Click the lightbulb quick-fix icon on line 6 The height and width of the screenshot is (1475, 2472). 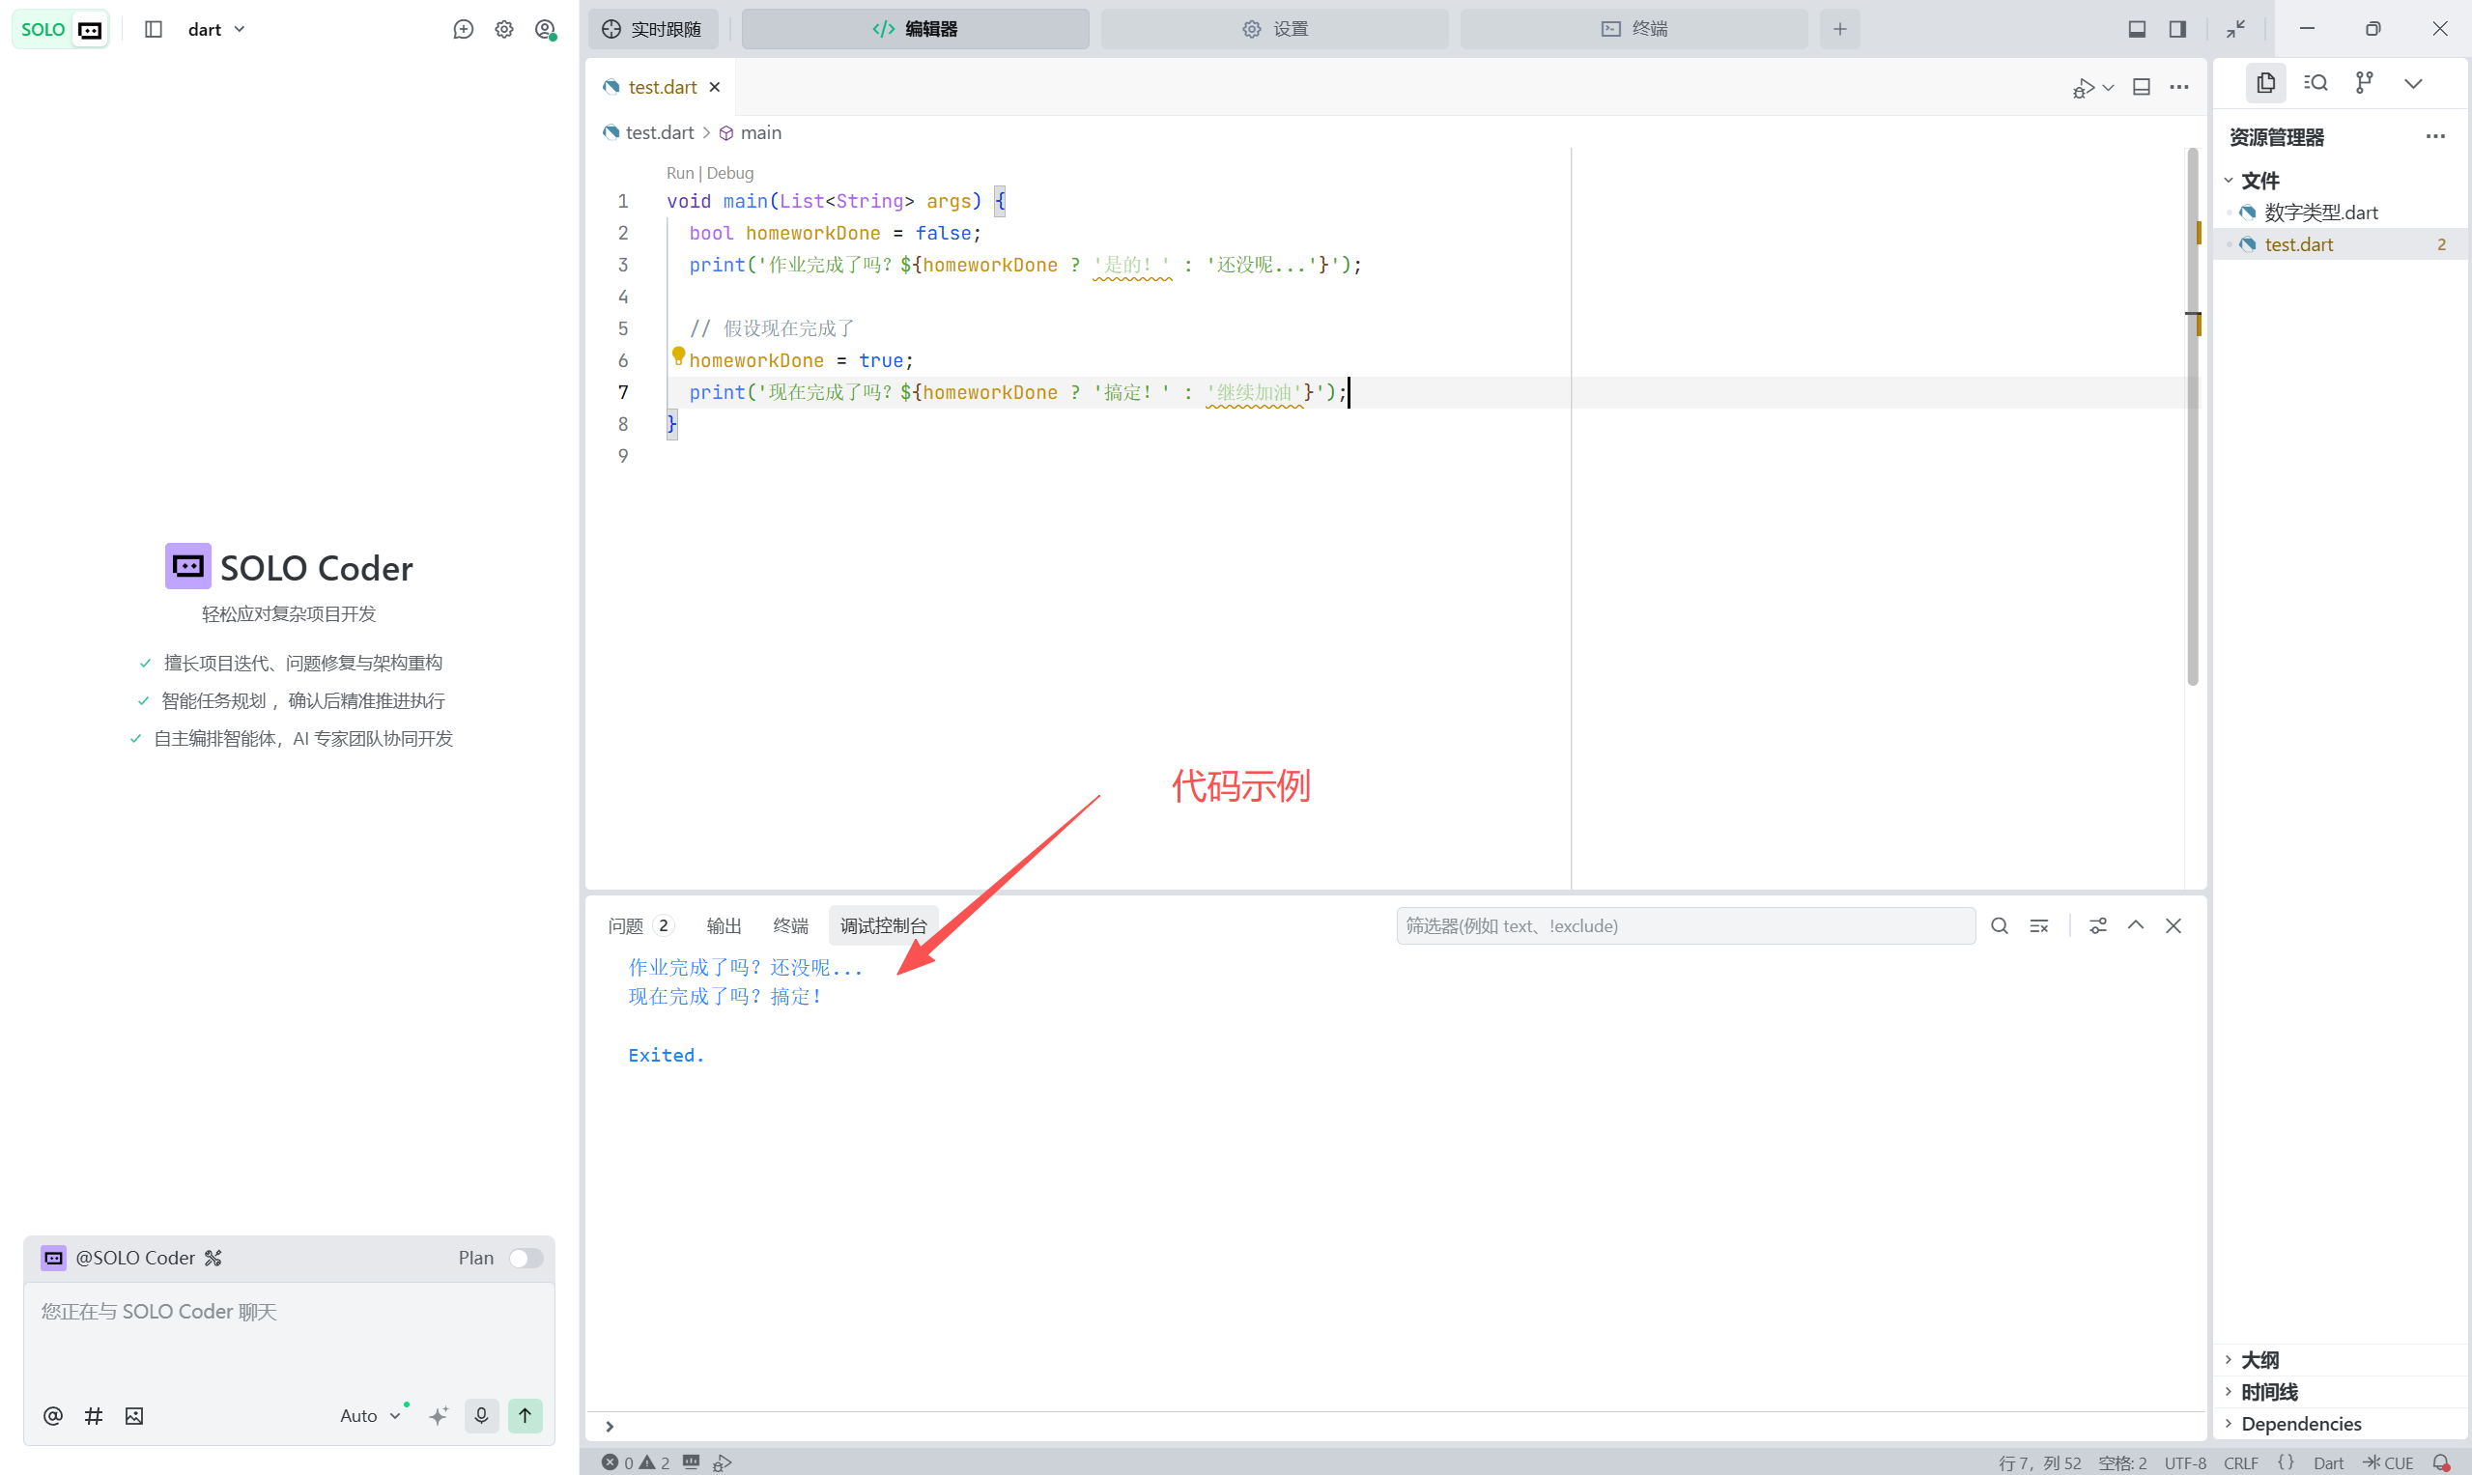[x=678, y=355]
